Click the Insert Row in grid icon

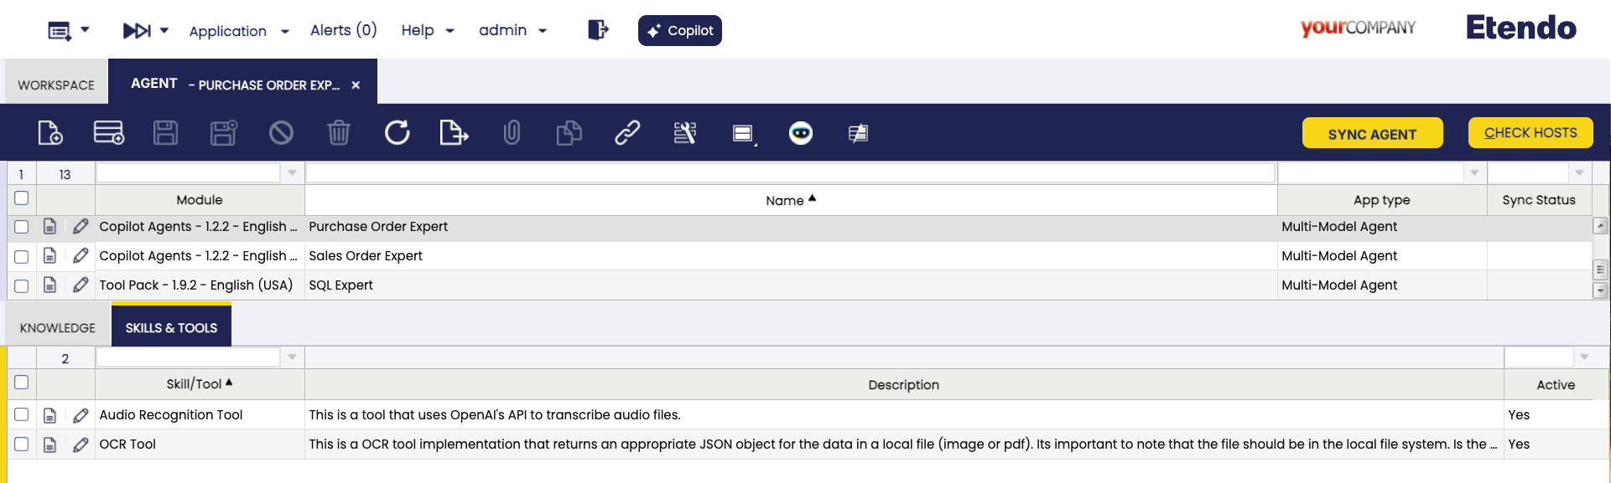[109, 132]
